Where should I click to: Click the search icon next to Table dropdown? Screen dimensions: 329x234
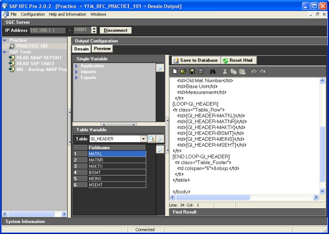pos(151,138)
